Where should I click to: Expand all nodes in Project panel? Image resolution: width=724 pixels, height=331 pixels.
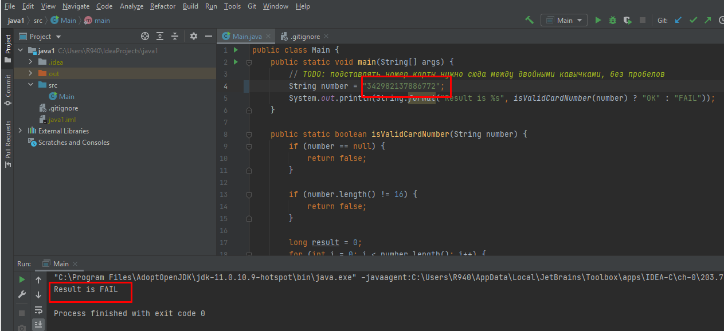click(x=160, y=36)
